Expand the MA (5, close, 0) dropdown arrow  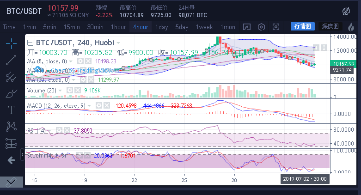pos(71,61)
